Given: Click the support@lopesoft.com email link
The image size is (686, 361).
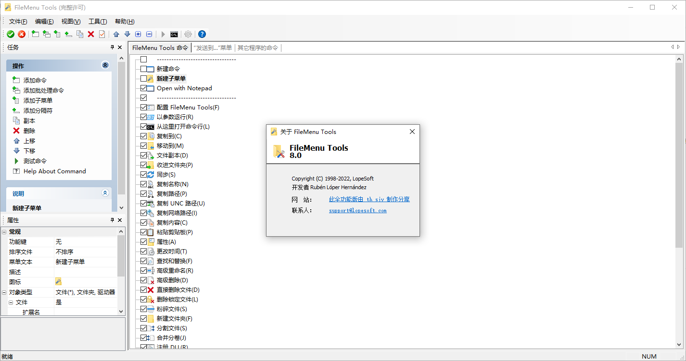Looking at the screenshot, I should [x=358, y=210].
